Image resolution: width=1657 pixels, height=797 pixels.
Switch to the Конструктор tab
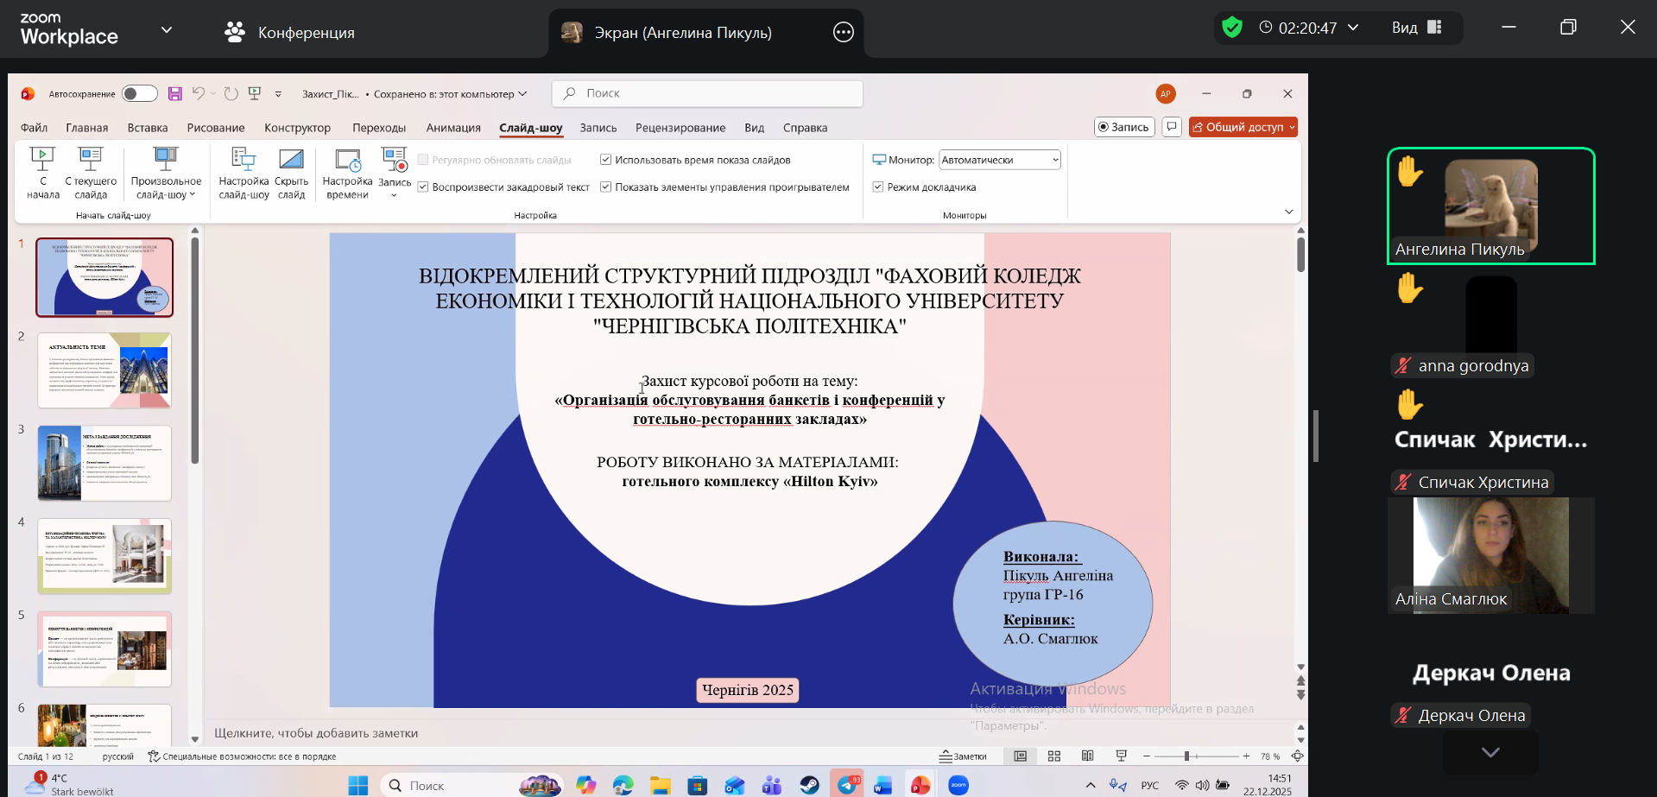click(x=297, y=128)
